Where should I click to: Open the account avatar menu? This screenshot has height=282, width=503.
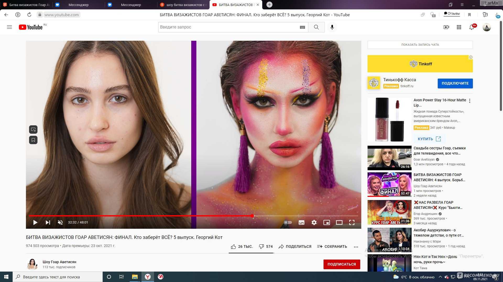(486, 27)
